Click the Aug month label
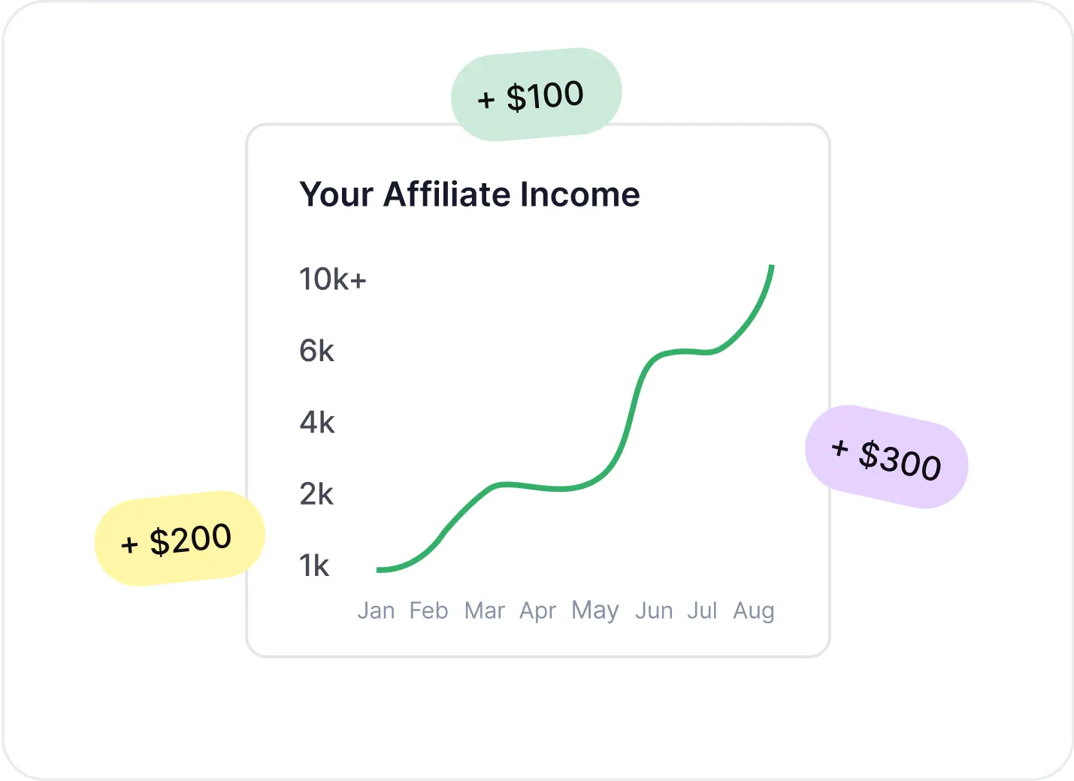 tap(754, 611)
